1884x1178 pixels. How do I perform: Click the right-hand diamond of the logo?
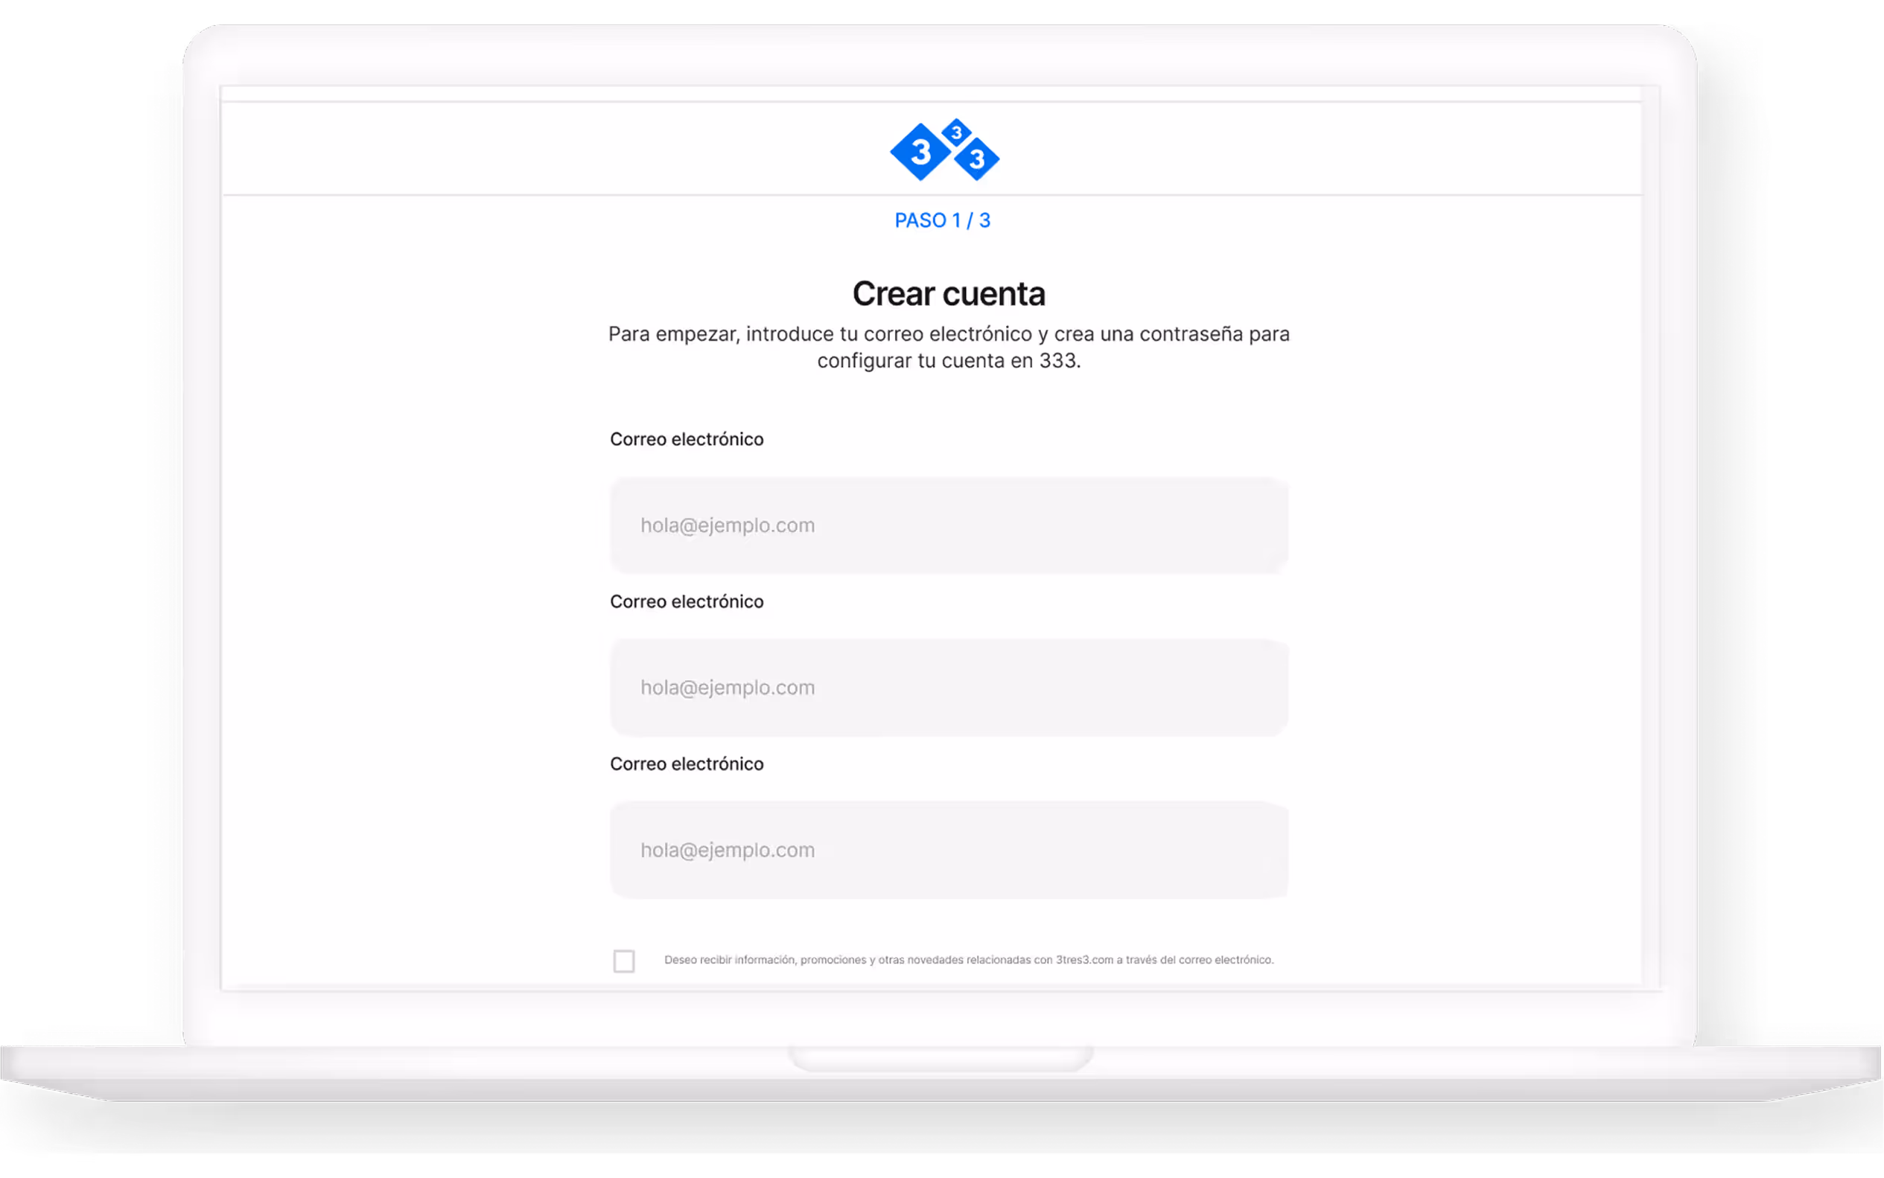point(977,159)
